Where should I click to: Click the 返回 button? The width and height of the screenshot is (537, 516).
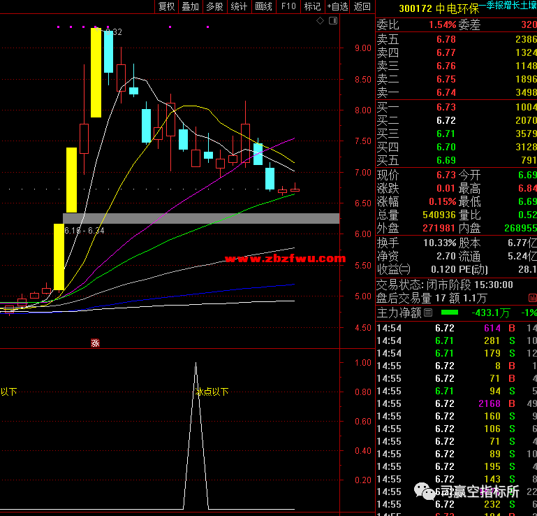[362, 6]
